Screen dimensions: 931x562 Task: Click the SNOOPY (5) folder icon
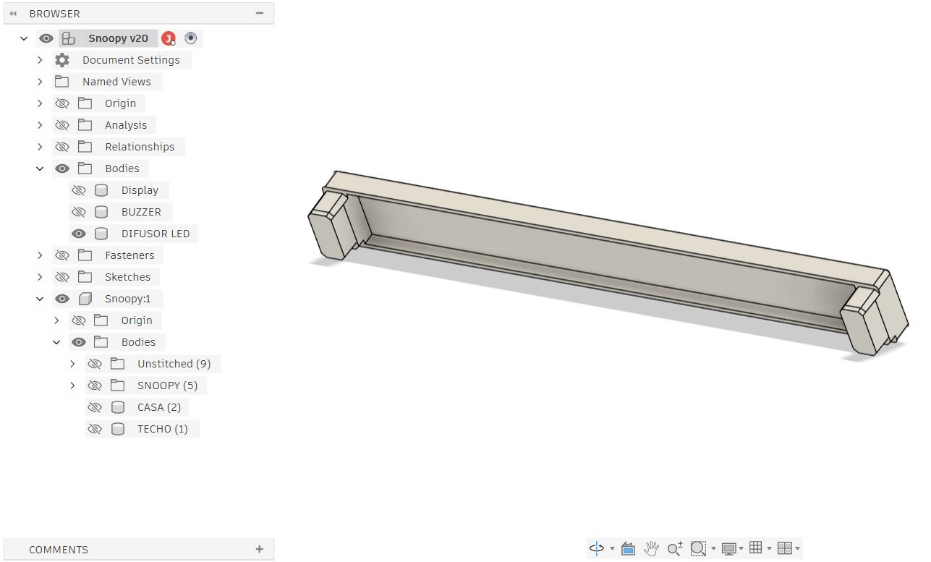pyautogui.click(x=118, y=386)
